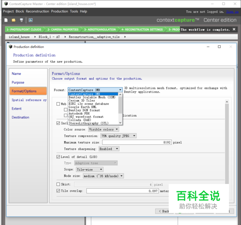241x225 pixels.
Task: Toggle the Tile overlap checkbox
Action: (x=58, y=191)
